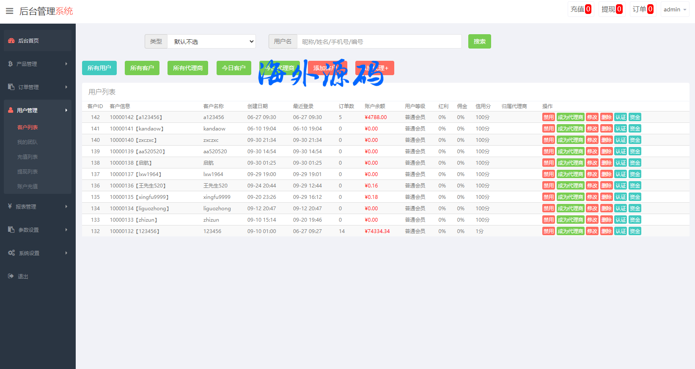The image size is (695, 369).
Task: Click the user icon for 用户管理
Action: click(x=11, y=110)
